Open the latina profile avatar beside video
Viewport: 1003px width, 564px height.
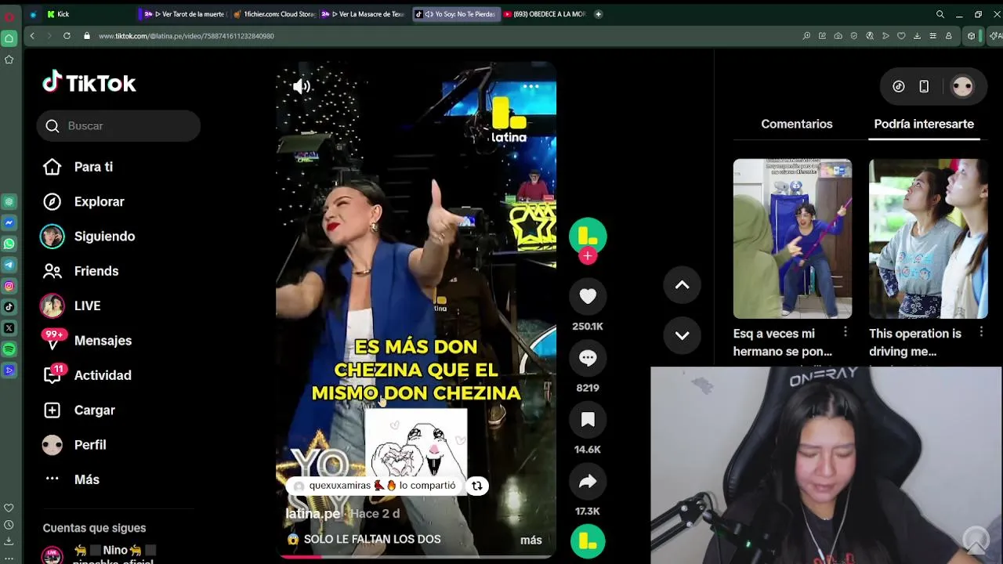588,236
